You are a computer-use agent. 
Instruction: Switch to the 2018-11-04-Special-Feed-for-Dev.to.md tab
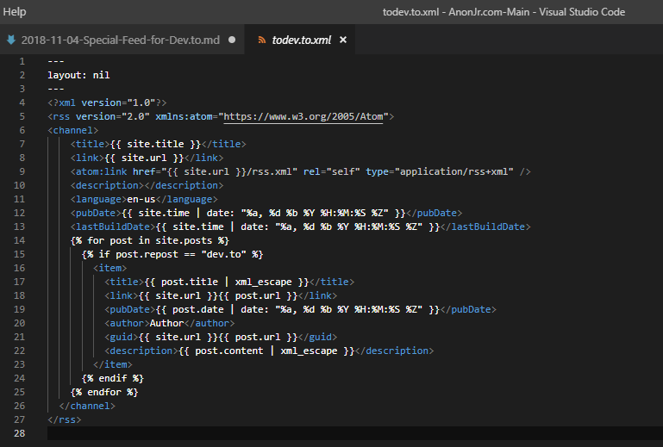tap(121, 40)
